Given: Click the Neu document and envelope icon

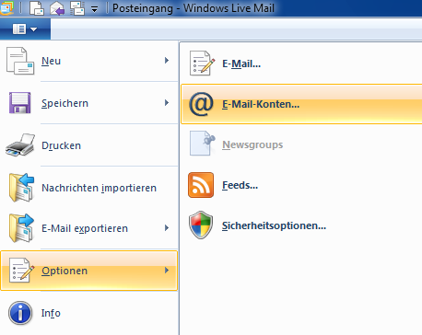Looking at the screenshot, I should click(20, 61).
